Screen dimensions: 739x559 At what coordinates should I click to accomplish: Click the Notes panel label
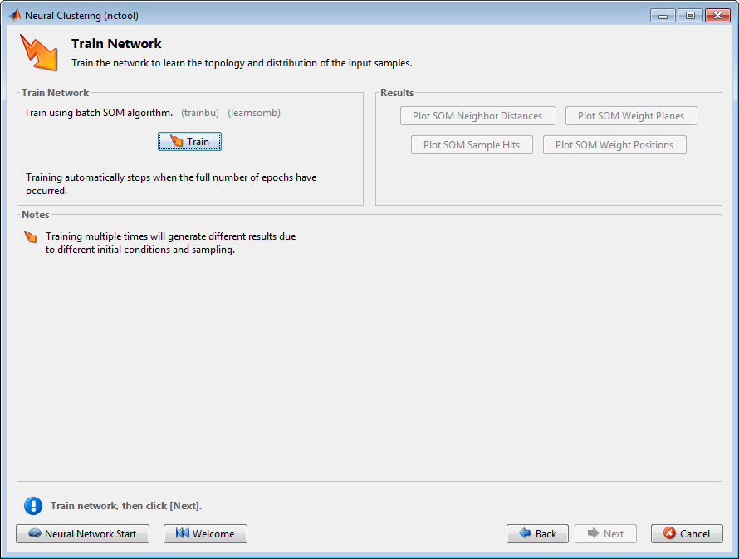coord(36,215)
